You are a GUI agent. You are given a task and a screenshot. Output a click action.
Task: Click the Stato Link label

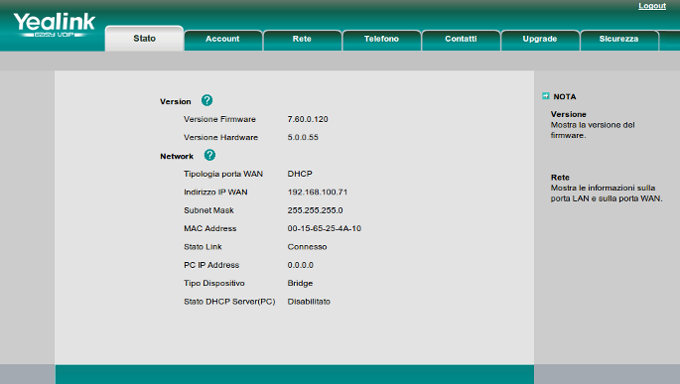coord(203,247)
